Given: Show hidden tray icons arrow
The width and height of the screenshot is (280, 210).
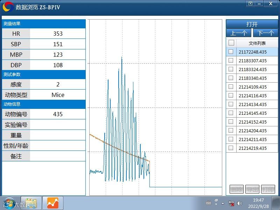Looking at the screenshot, I should (223, 203).
